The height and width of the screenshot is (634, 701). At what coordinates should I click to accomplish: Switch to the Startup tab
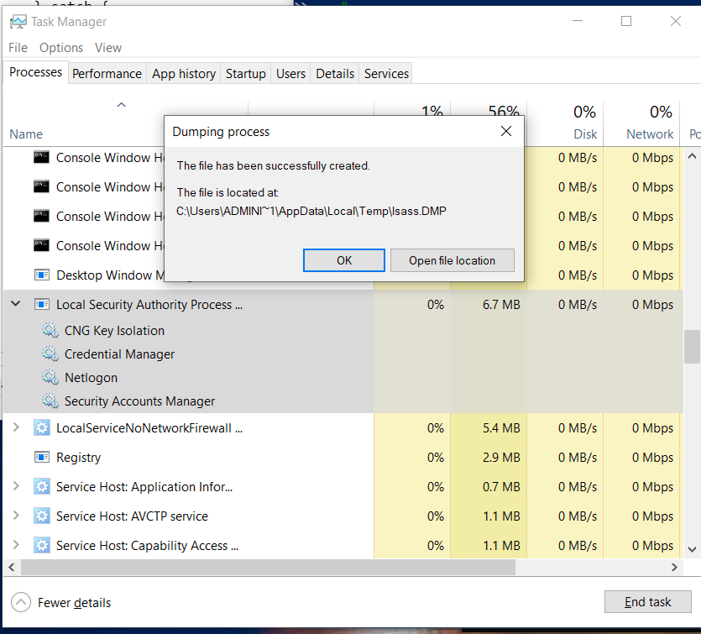[245, 73]
